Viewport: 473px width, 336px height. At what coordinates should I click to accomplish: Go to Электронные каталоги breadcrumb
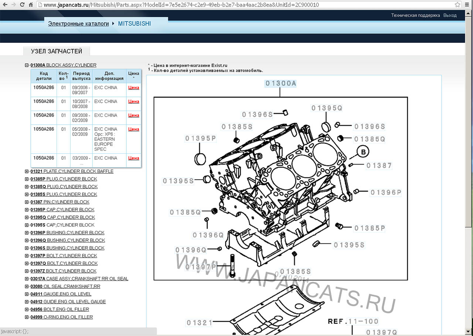pos(78,24)
